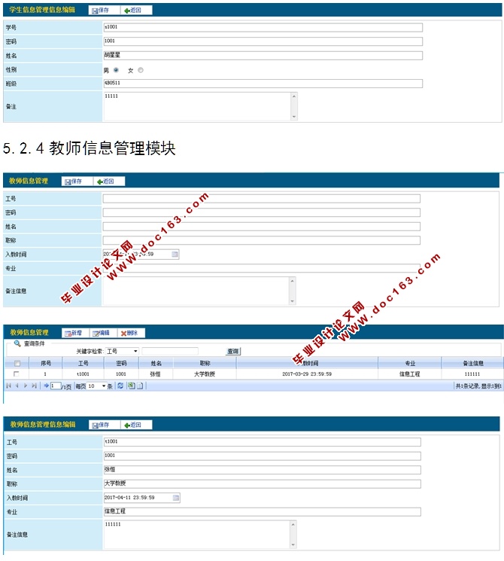Screen dimensions: 504x561
Task: Click the 备注信息 textarea with 111111
Action: [x=197, y=535]
